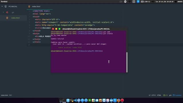Click the DOCTYPE html line in editor
183x103 pixels.
(x=41, y=11)
